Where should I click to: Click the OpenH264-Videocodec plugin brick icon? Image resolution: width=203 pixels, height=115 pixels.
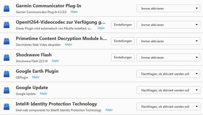pyautogui.click(x=6, y=25)
